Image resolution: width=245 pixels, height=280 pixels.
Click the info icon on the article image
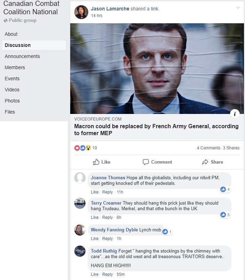[235, 114]
